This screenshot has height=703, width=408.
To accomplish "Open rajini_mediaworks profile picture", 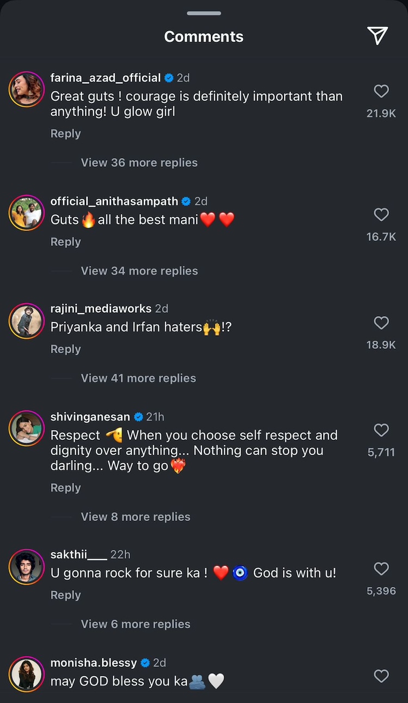I will [26, 321].
